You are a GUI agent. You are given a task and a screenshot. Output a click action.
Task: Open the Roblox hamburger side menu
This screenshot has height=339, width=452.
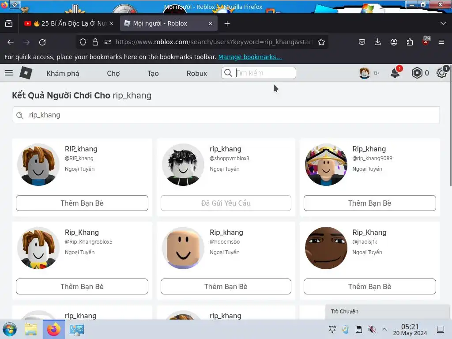(x=9, y=73)
